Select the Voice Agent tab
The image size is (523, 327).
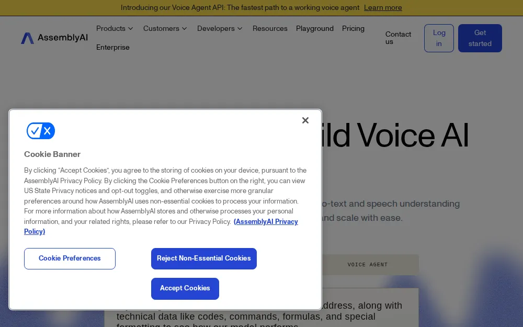click(368, 265)
